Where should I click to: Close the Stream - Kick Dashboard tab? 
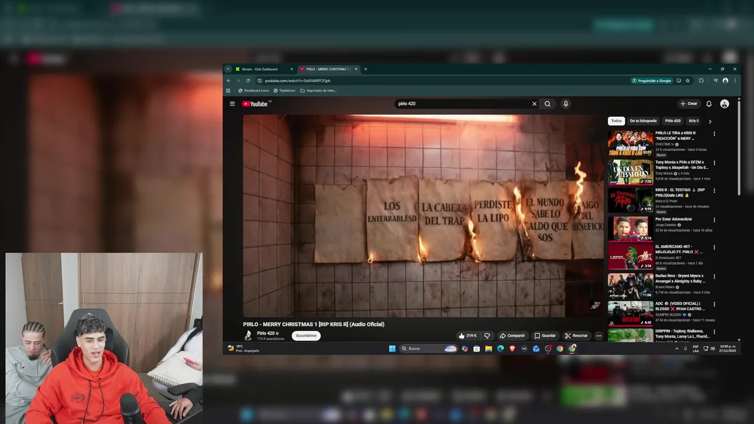point(291,69)
